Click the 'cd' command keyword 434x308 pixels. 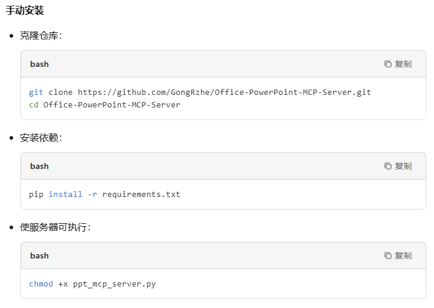pyautogui.click(x=33, y=105)
